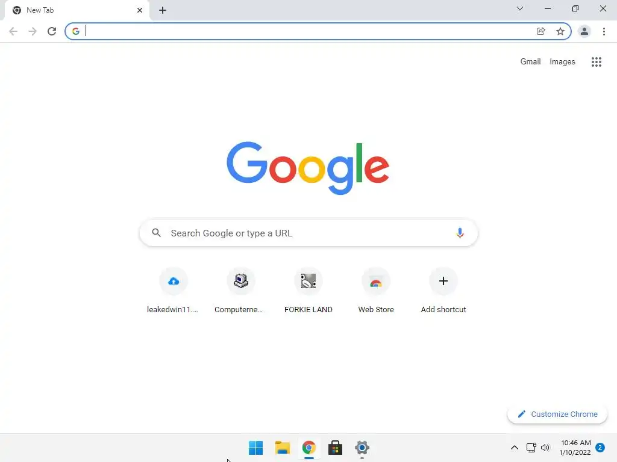Open the notification badge showing 2
The height and width of the screenshot is (462, 617).
[x=600, y=448]
